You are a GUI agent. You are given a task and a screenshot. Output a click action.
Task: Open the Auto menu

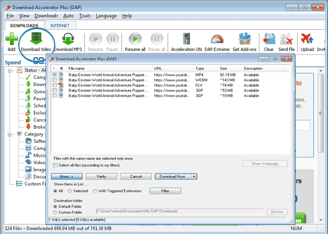coord(69,16)
